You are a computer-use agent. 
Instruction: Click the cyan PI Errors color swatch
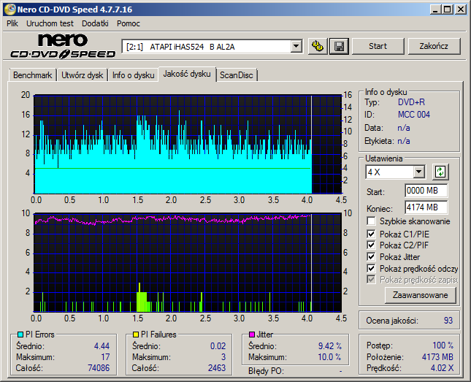20,335
